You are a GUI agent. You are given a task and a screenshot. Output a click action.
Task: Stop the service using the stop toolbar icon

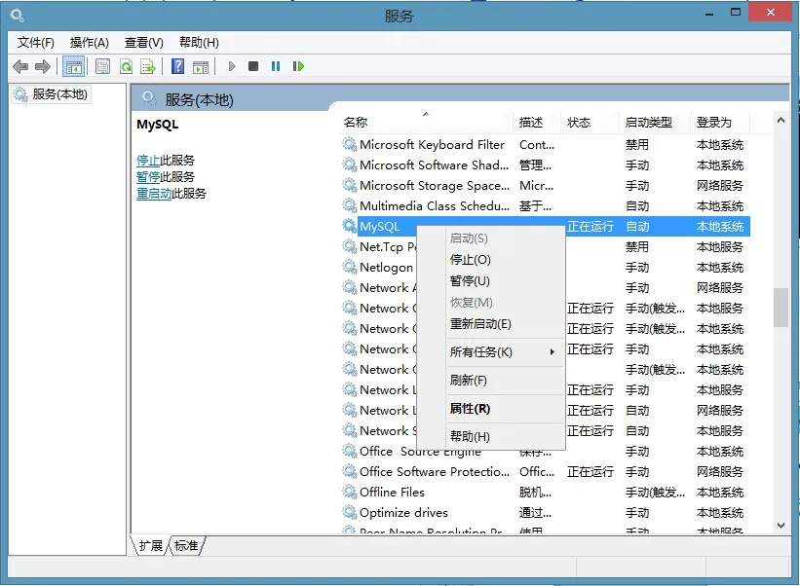tap(252, 66)
